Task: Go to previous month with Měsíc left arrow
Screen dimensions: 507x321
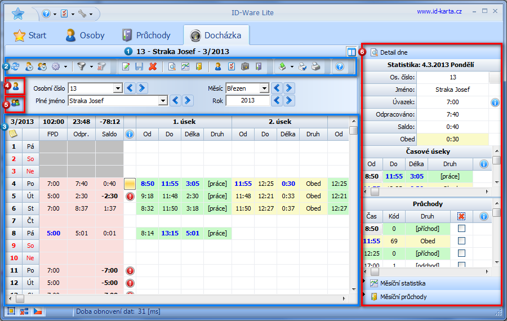Action: coord(277,88)
